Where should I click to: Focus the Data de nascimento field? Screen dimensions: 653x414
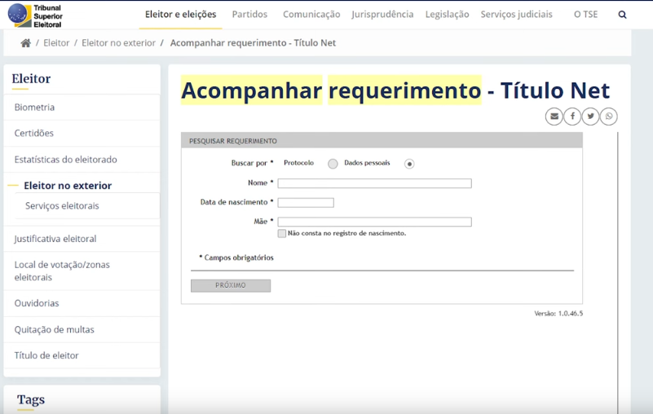point(306,203)
